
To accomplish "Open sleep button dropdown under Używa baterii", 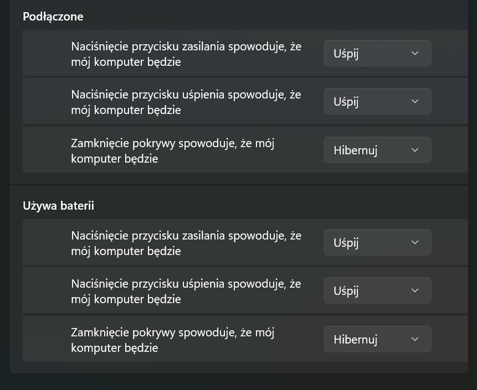I will pyautogui.click(x=377, y=290).
